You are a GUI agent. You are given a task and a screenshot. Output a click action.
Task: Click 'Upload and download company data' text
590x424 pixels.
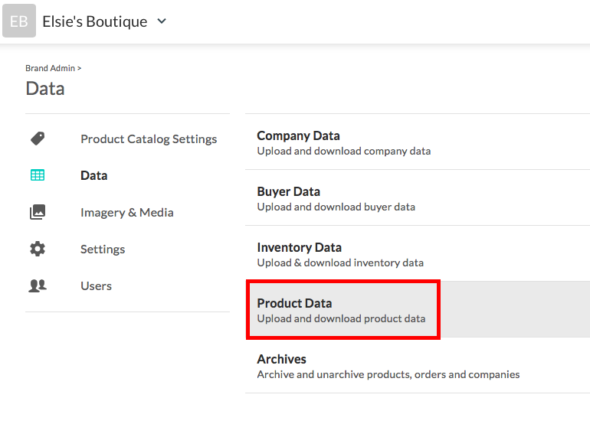click(344, 151)
